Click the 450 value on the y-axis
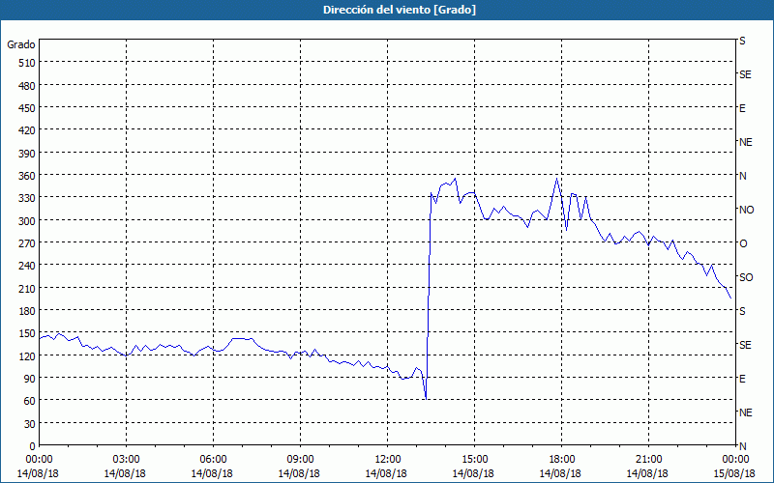This screenshot has height=483, width=774. coord(27,108)
